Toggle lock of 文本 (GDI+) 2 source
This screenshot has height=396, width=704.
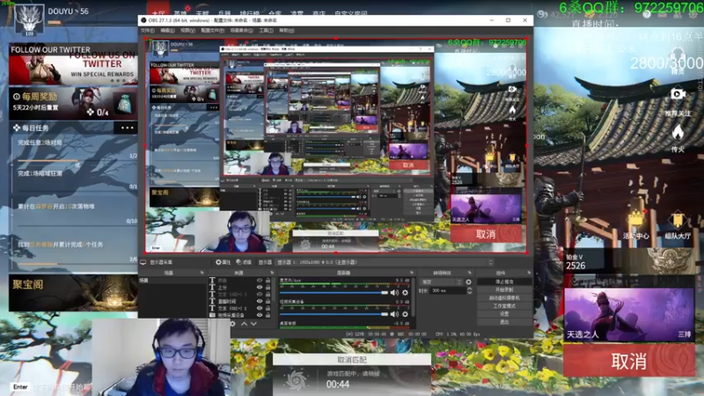(x=268, y=309)
